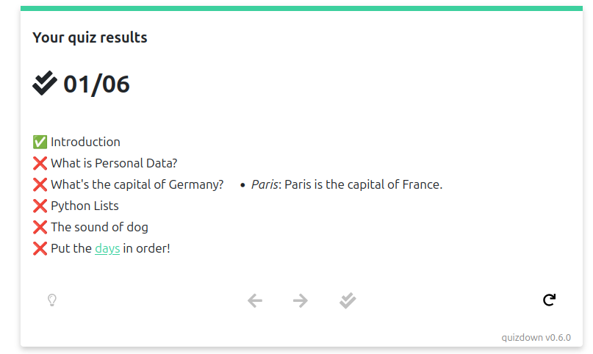Go to previous question with left arrow
Viewport: 593px width, 354px height.
pyautogui.click(x=255, y=300)
